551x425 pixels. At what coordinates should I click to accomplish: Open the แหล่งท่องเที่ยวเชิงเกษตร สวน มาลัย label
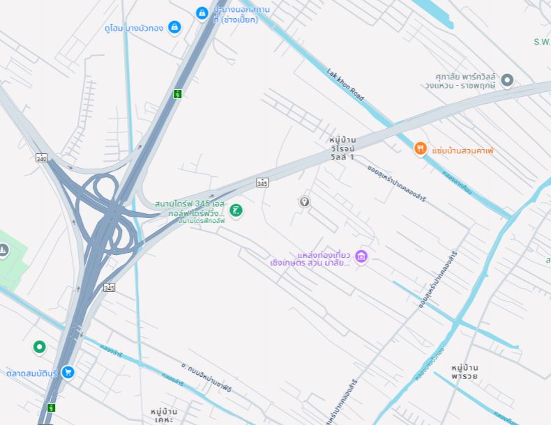pos(310,259)
